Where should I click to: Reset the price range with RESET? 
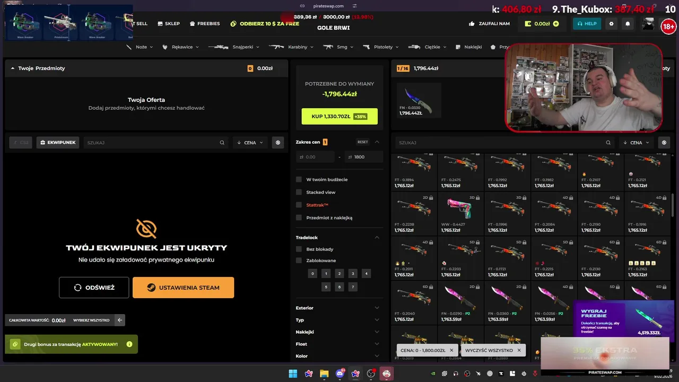coord(362,142)
